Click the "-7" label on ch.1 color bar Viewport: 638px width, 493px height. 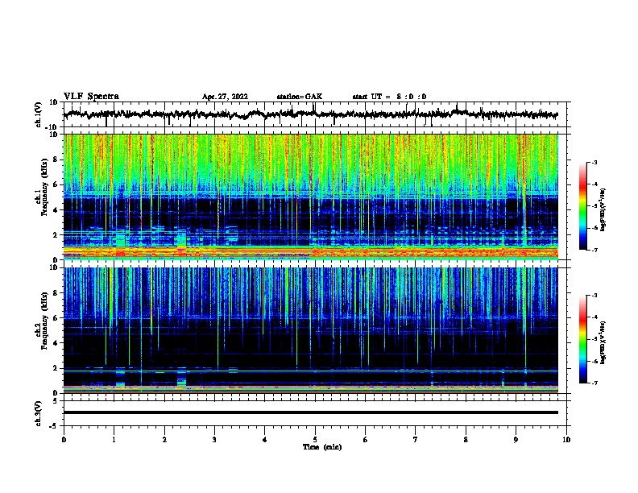(x=594, y=250)
